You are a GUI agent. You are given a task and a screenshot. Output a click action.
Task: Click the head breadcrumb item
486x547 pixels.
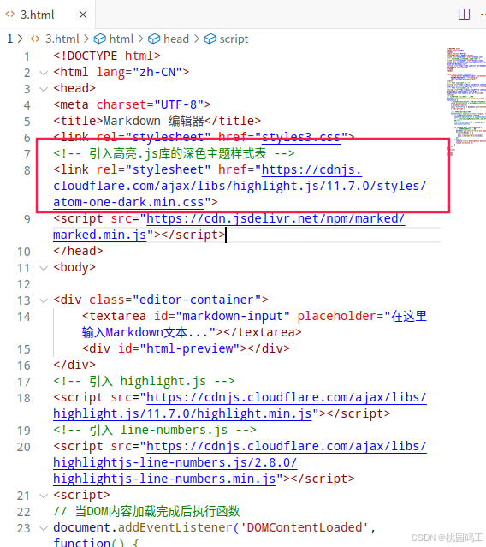[x=176, y=39]
